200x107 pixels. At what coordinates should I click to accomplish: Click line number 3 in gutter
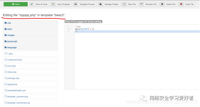pos(68,32)
